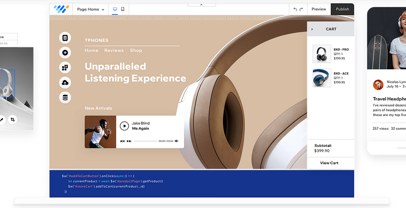
Task: Switch to mobile view
Action: [x=122, y=9]
